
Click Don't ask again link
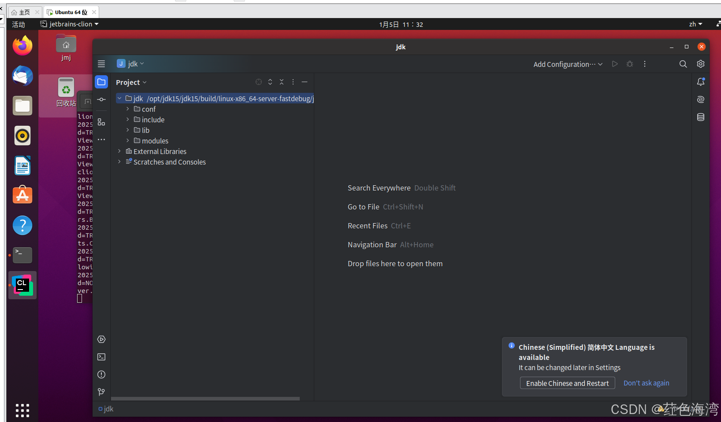pos(646,383)
